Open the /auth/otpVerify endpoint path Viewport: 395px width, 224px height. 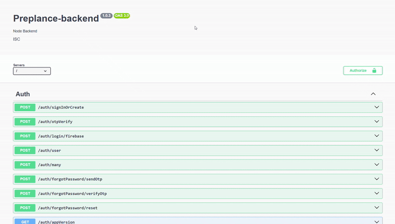pyautogui.click(x=55, y=122)
